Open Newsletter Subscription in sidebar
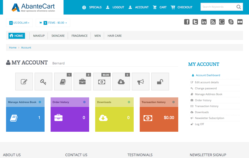 click(210, 118)
